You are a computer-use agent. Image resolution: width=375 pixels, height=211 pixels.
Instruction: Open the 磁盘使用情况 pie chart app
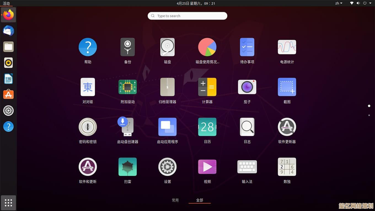point(207,47)
